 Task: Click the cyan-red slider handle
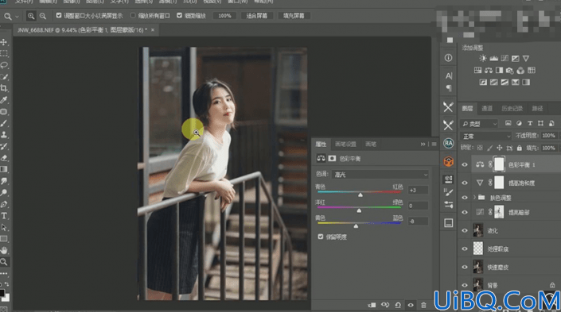tap(360, 195)
